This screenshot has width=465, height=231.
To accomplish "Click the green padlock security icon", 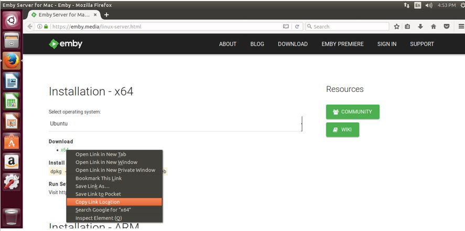I will click(x=46, y=27).
